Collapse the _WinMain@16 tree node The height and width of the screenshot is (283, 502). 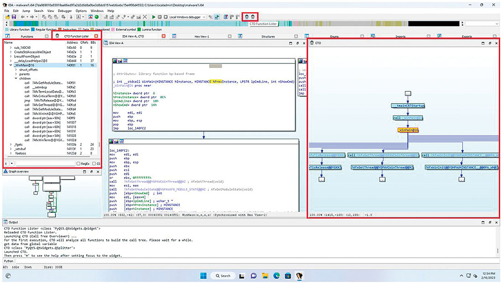pos(10,65)
